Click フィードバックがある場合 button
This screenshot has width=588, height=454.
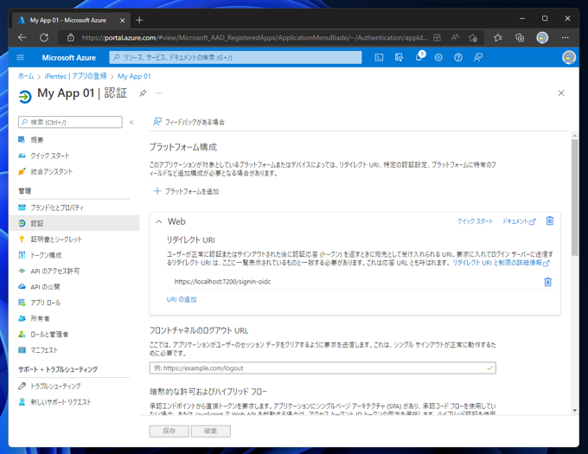189,122
